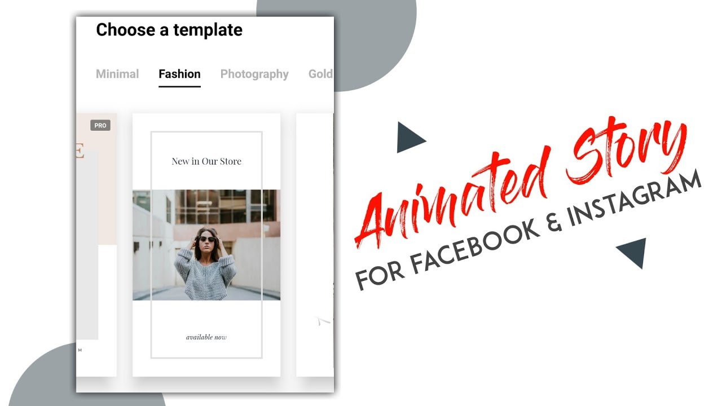Open the Photography tab
This screenshot has height=406, width=722.
click(254, 74)
